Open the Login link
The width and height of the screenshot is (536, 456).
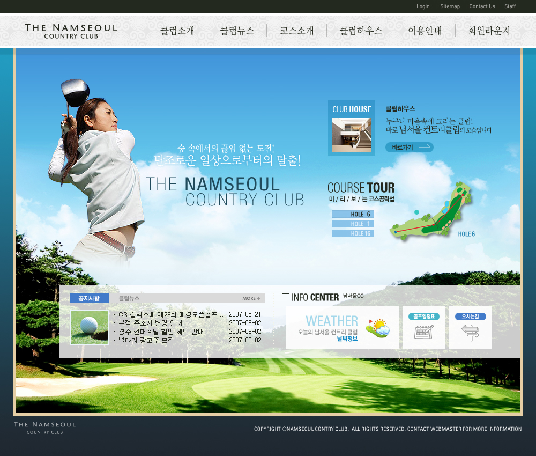click(x=423, y=6)
